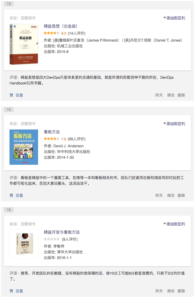195x299 pixels.
Task: Like item 14's comment with 赞
Action: coord(11,196)
